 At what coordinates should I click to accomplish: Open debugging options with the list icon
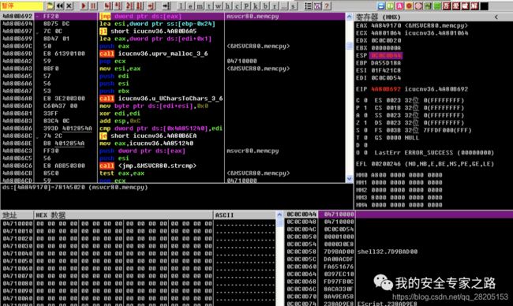click(308, 6)
